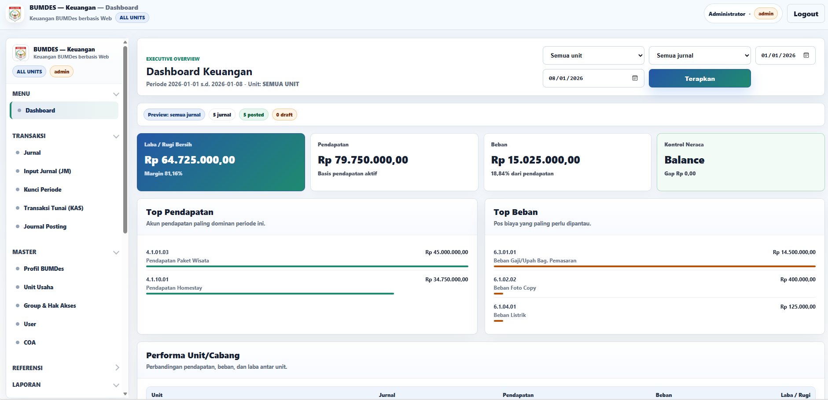Open Dashboard in sidebar menu

pos(64,110)
